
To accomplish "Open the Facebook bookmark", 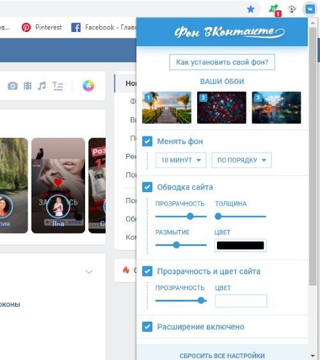I will 104,28.
